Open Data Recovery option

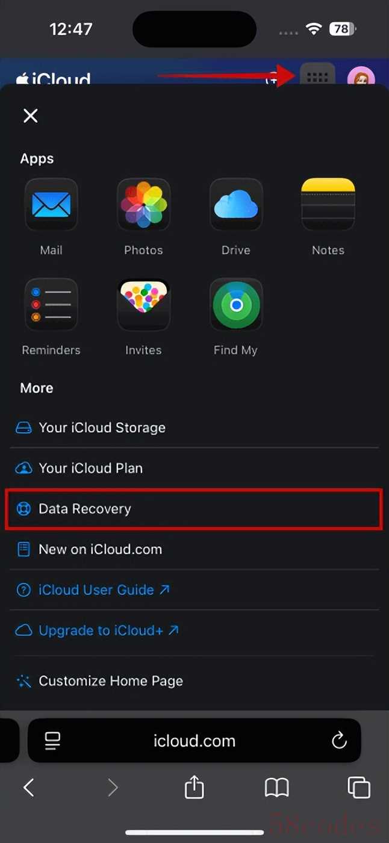point(84,509)
